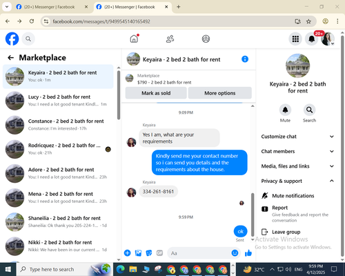
Task: Choose a sticker from the composer
Action: (149, 253)
